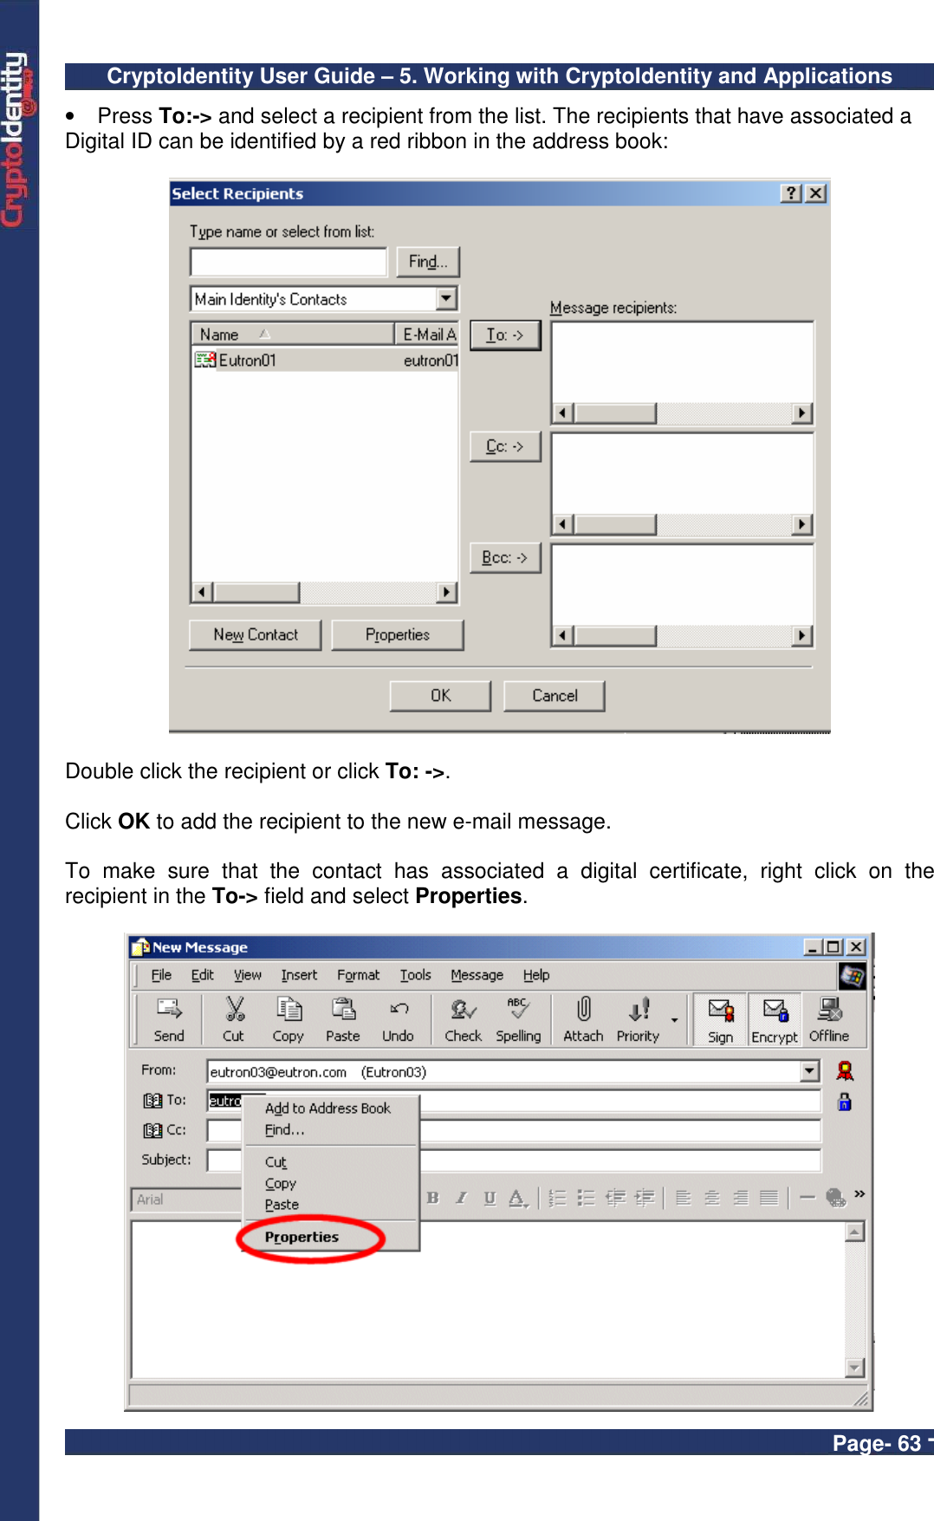Select the Eutron01 contact row
Viewport: 934px width, 1521px height.
(x=325, y=360)
